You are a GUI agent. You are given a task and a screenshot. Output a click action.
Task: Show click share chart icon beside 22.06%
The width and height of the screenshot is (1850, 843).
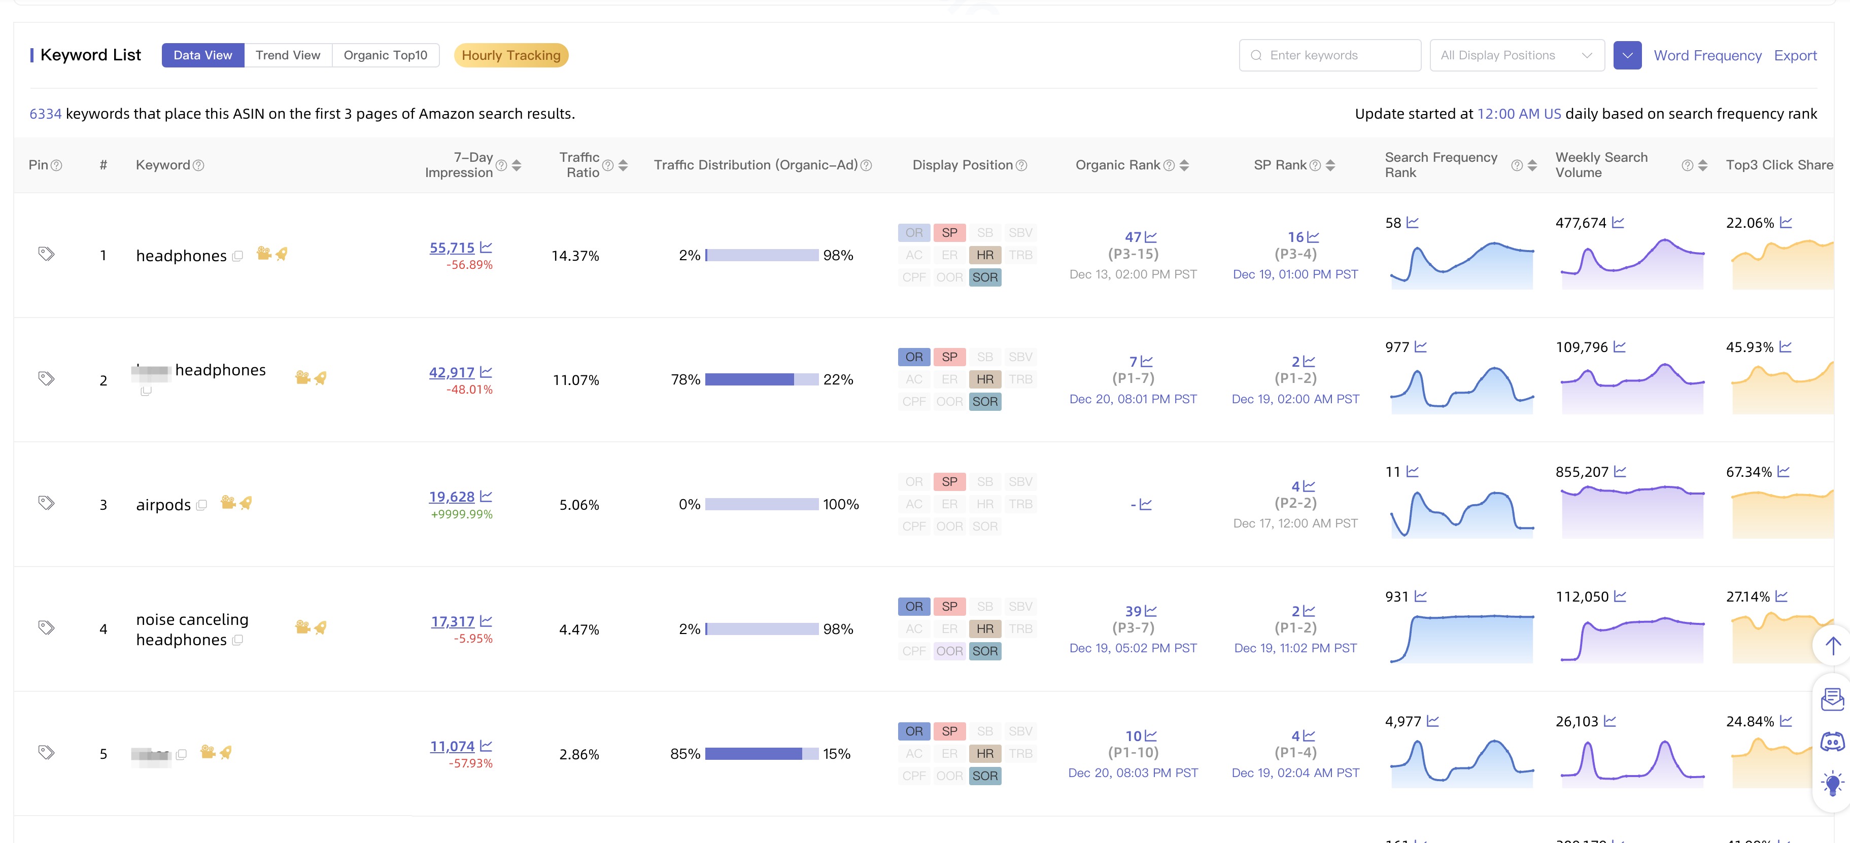(x=1786, y=223)
